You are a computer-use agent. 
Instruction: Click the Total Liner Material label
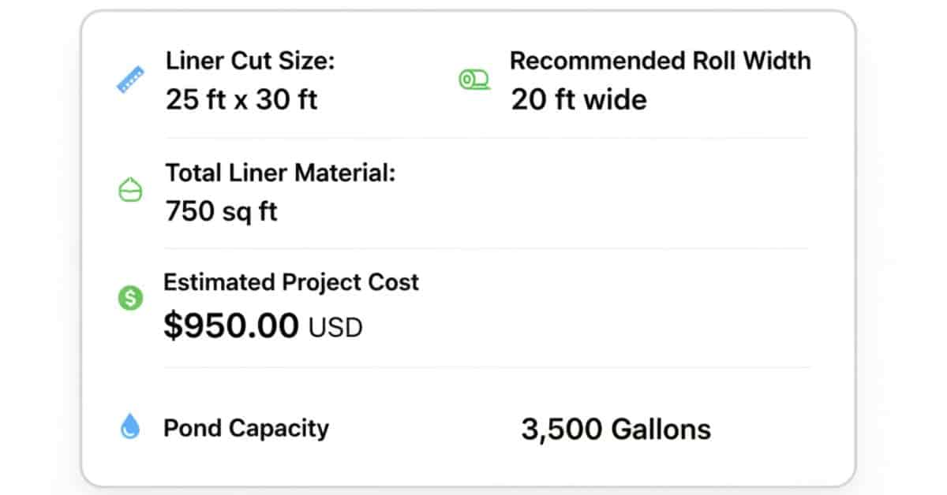(281, 173)
